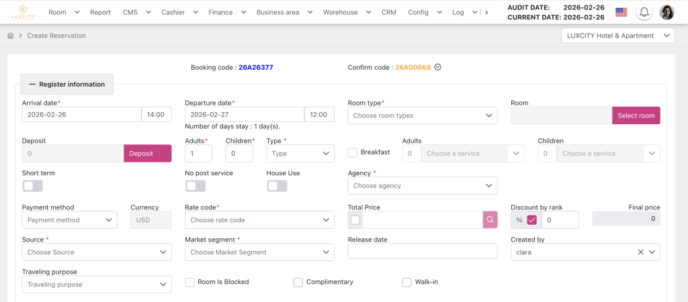The width and height of the screenshot is (688, 302).
Task: Click the Select room button
Action: point(636,115)
